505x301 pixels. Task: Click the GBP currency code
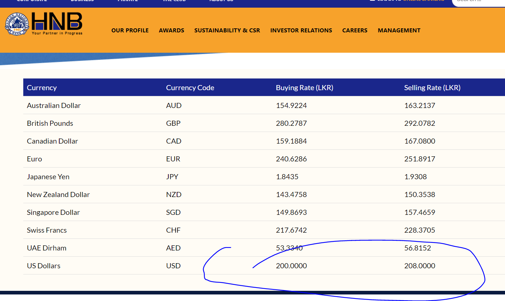point(173,123)
